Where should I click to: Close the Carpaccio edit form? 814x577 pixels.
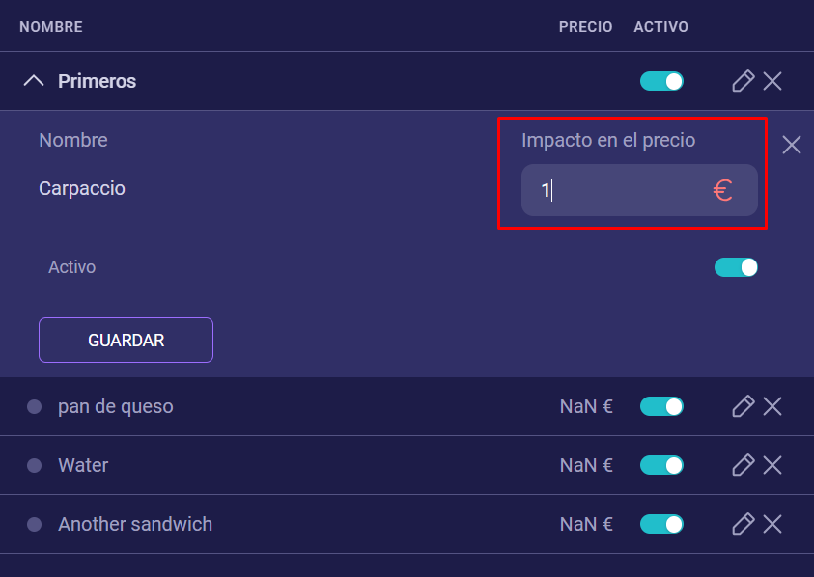[x=792, y=145]
